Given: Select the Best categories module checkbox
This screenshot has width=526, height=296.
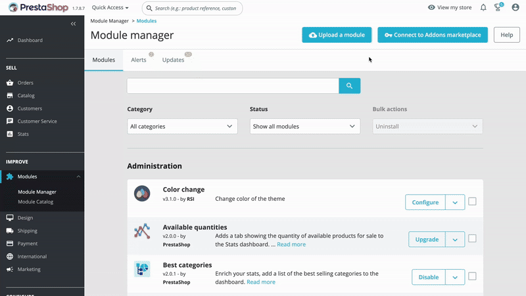Looking at the screenshot, I should coord(472,276).
